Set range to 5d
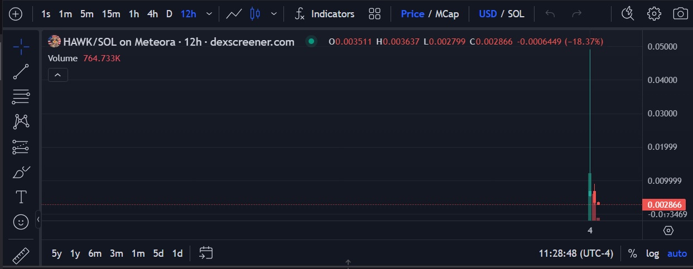Screen dimensions: 693x269 coord(158,253)
